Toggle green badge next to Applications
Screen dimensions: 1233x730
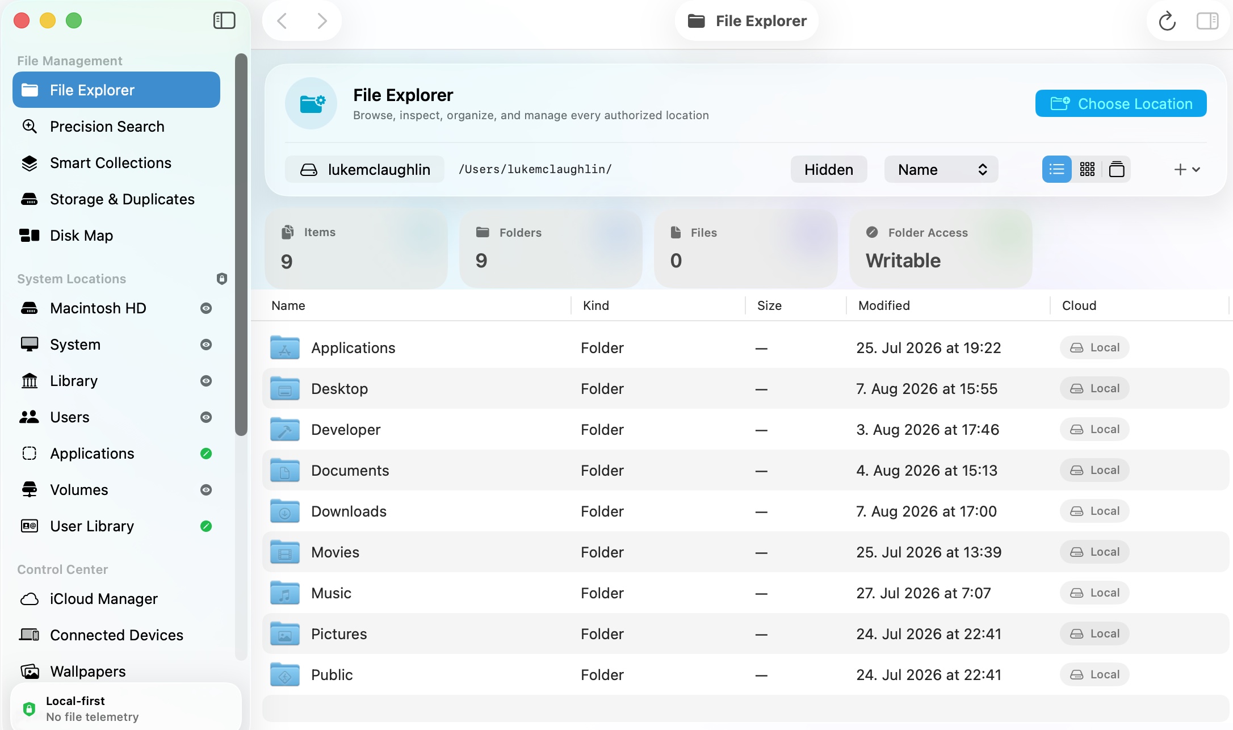(x=206, y=454)
